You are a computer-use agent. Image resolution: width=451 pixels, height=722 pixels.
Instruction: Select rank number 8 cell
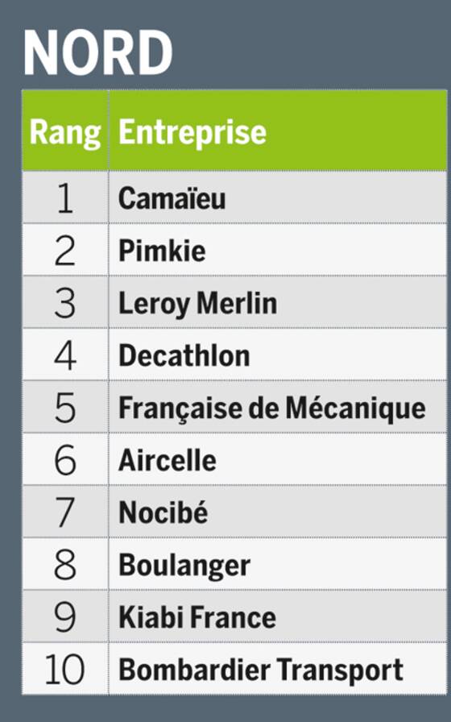65,564
